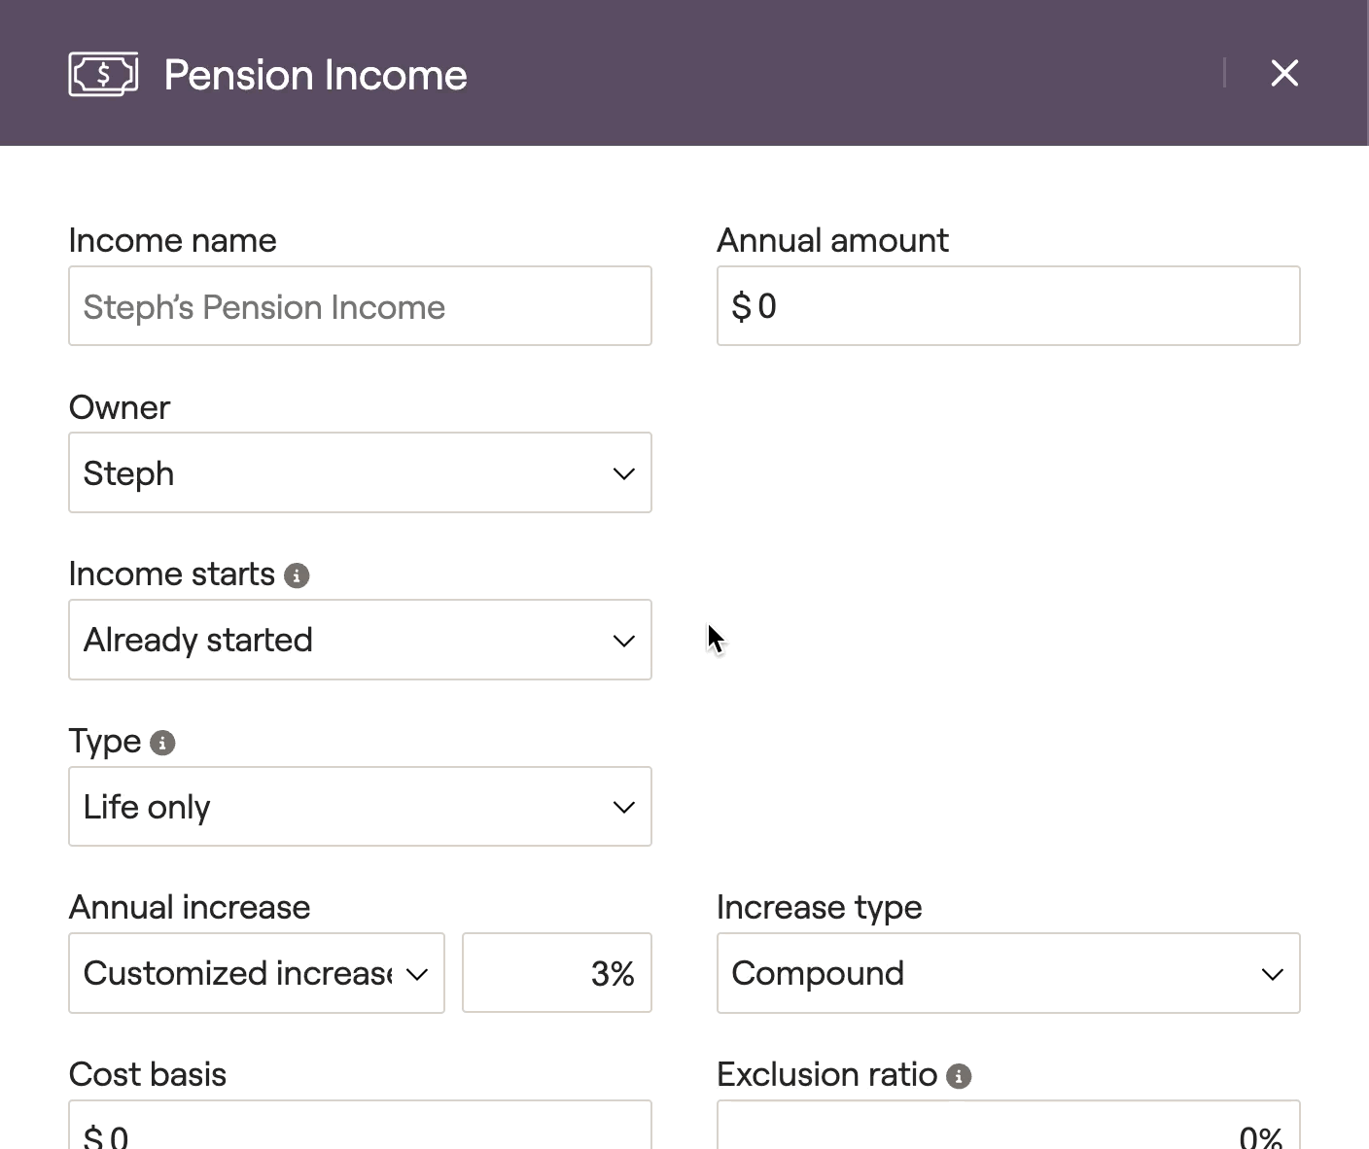Click the Annual increase label
1369x1149 pixels.
pyautogui.click(x=190, y=907)
